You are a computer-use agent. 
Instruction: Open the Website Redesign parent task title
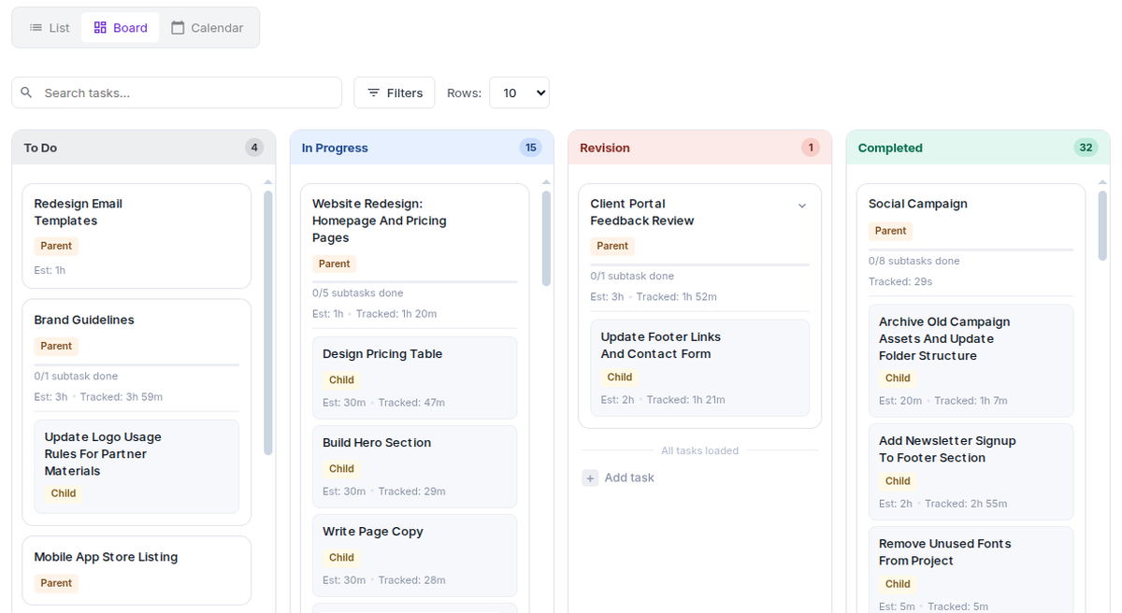pos(379,221)
